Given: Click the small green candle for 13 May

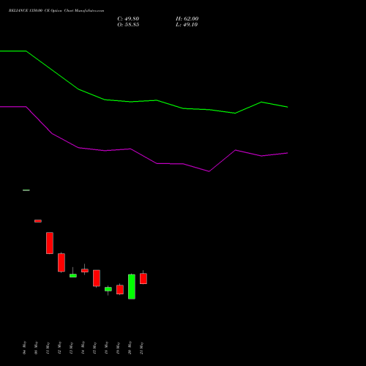Looking at the screenshot, I should click(73, 275).
